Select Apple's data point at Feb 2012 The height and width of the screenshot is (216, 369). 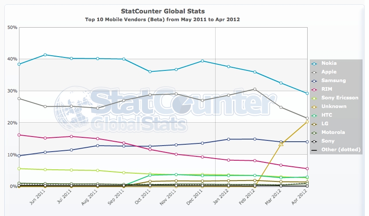[x=255, y=89]
